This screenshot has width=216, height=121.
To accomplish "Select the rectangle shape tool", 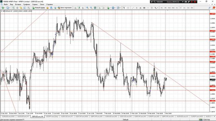I will [x=144, y=8].
